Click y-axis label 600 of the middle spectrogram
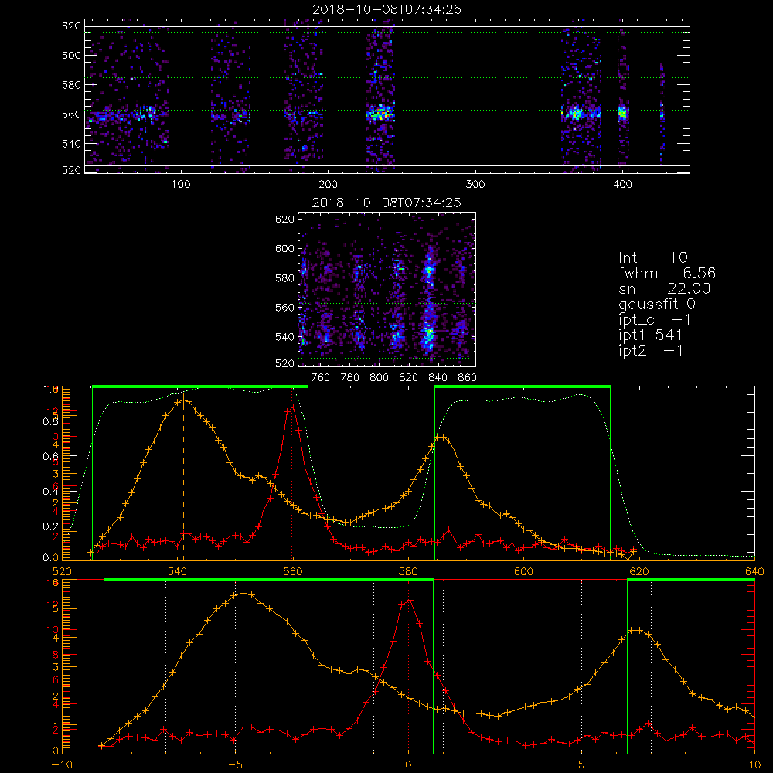773x773 pixels. [x=285, y=248]
